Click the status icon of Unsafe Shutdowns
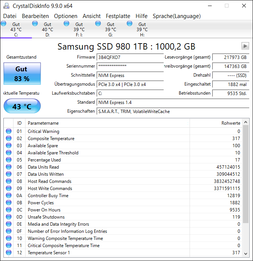253x261 pixels. pyautogui.click(x=9, y=217)
